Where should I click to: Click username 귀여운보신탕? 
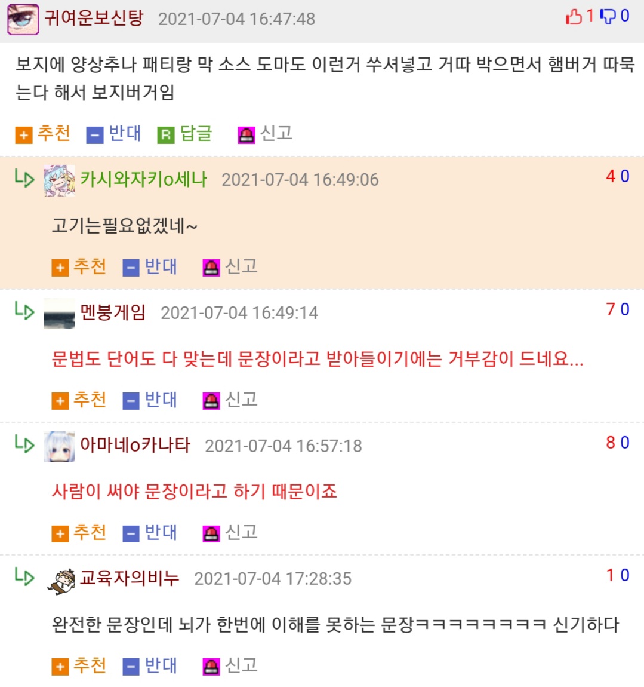tap(94, 19)
